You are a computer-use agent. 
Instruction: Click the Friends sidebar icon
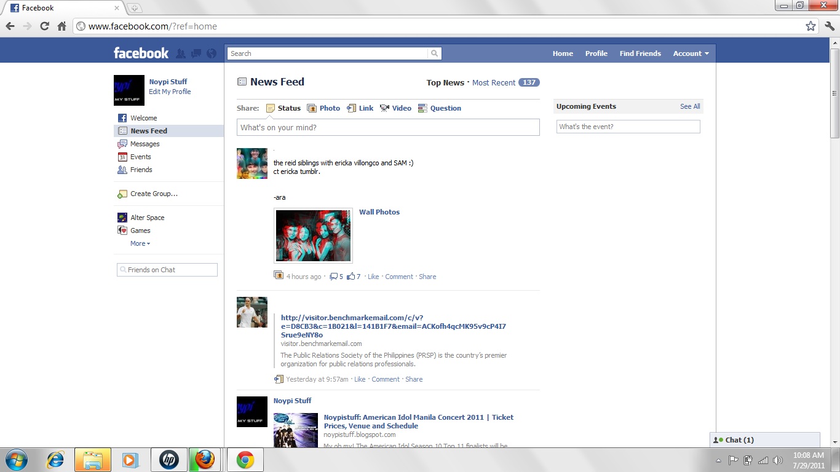(122, 170)
